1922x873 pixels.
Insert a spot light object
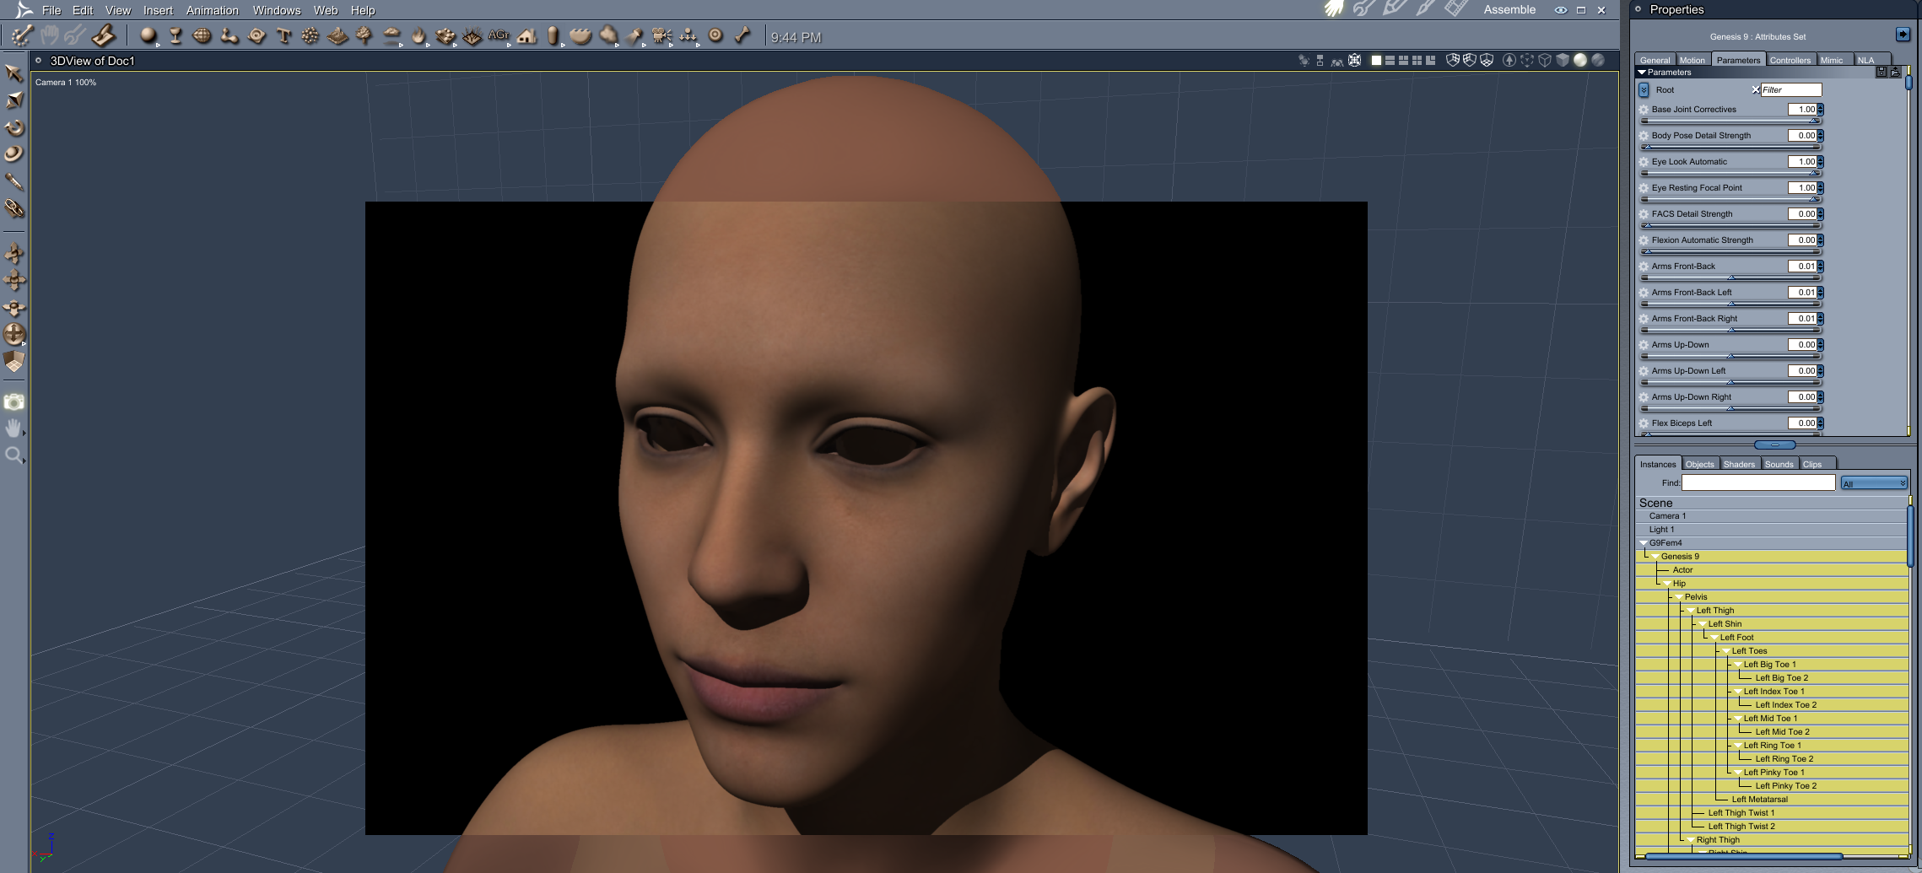click(634, 36)
